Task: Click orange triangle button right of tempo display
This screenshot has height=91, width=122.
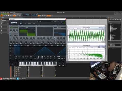Action: (x=39, y=16)
